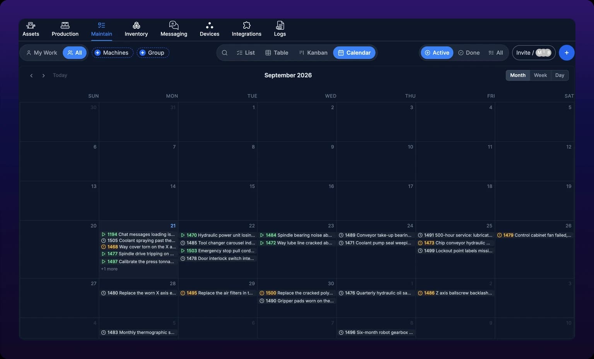Show All statuses filter

point(496,53)
